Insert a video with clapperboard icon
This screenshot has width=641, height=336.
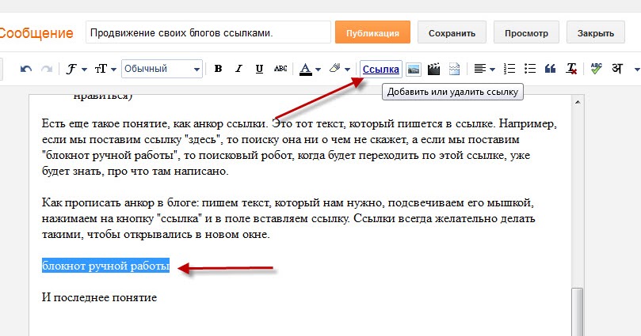(x=433, y=69)
